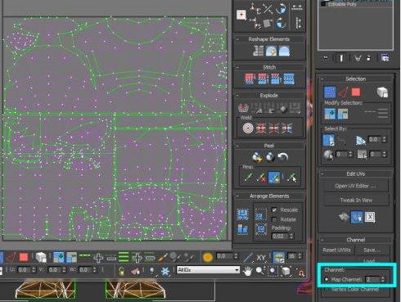The image size is (401, 302).
Task: Click the Quick Peel icon
Action: point(257,157)
